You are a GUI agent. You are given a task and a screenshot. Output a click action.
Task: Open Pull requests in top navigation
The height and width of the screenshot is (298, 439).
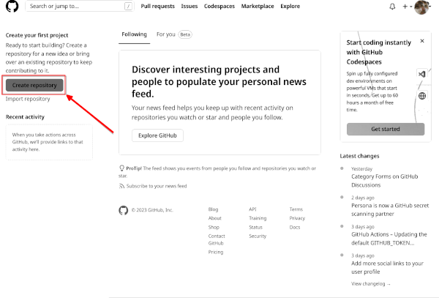pos(158,7)
